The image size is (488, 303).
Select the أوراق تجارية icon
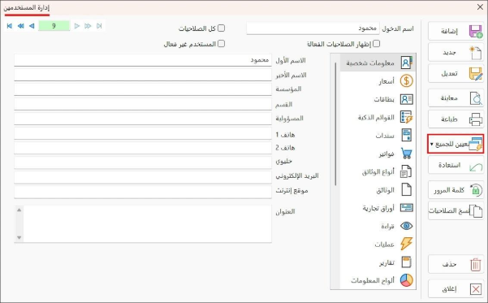[407, 208]
